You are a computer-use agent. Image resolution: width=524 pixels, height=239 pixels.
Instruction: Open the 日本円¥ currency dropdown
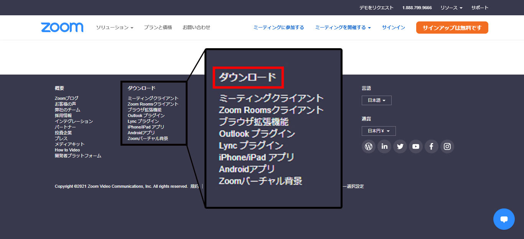tap(379, 131)
